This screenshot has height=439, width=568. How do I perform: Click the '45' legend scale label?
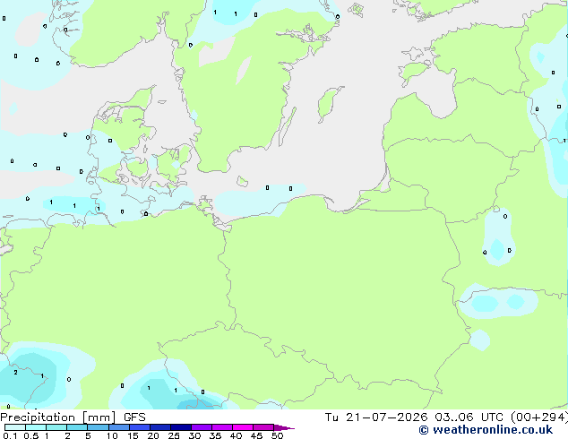pyautogui.click(x=256, y=435)
